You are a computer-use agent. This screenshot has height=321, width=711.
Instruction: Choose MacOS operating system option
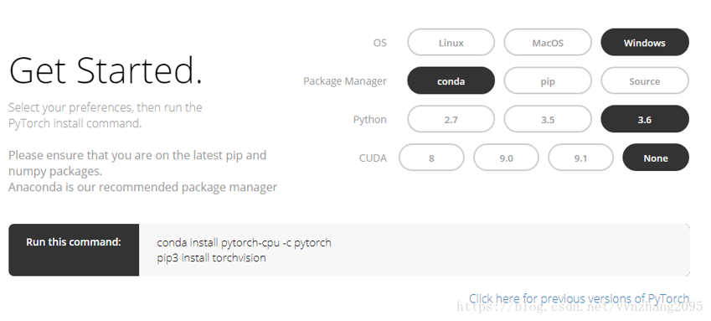coord(548,43)
